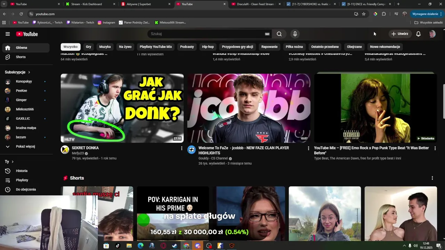Open the notifications bell
Image resolution: width=445 pixels, height=250 pixels.
[419, 34]
